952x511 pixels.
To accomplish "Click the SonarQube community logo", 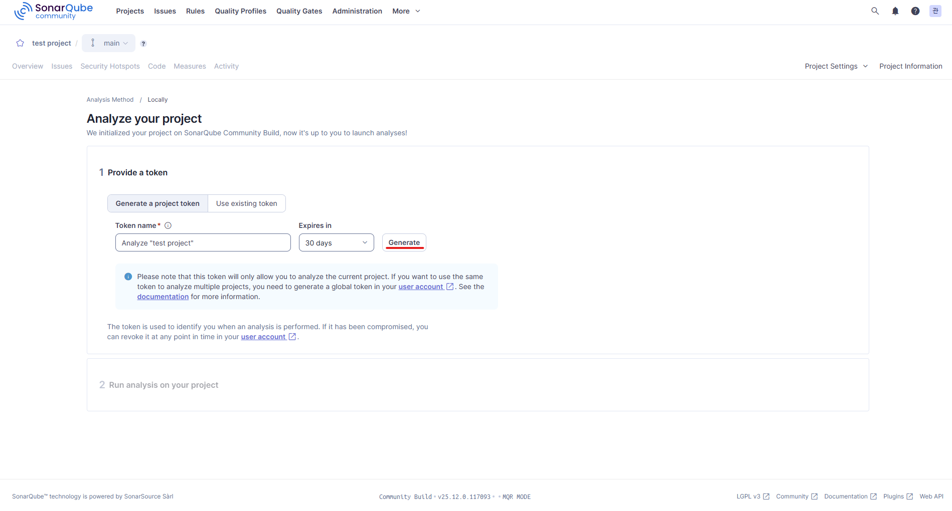I will tap(54, 11).
